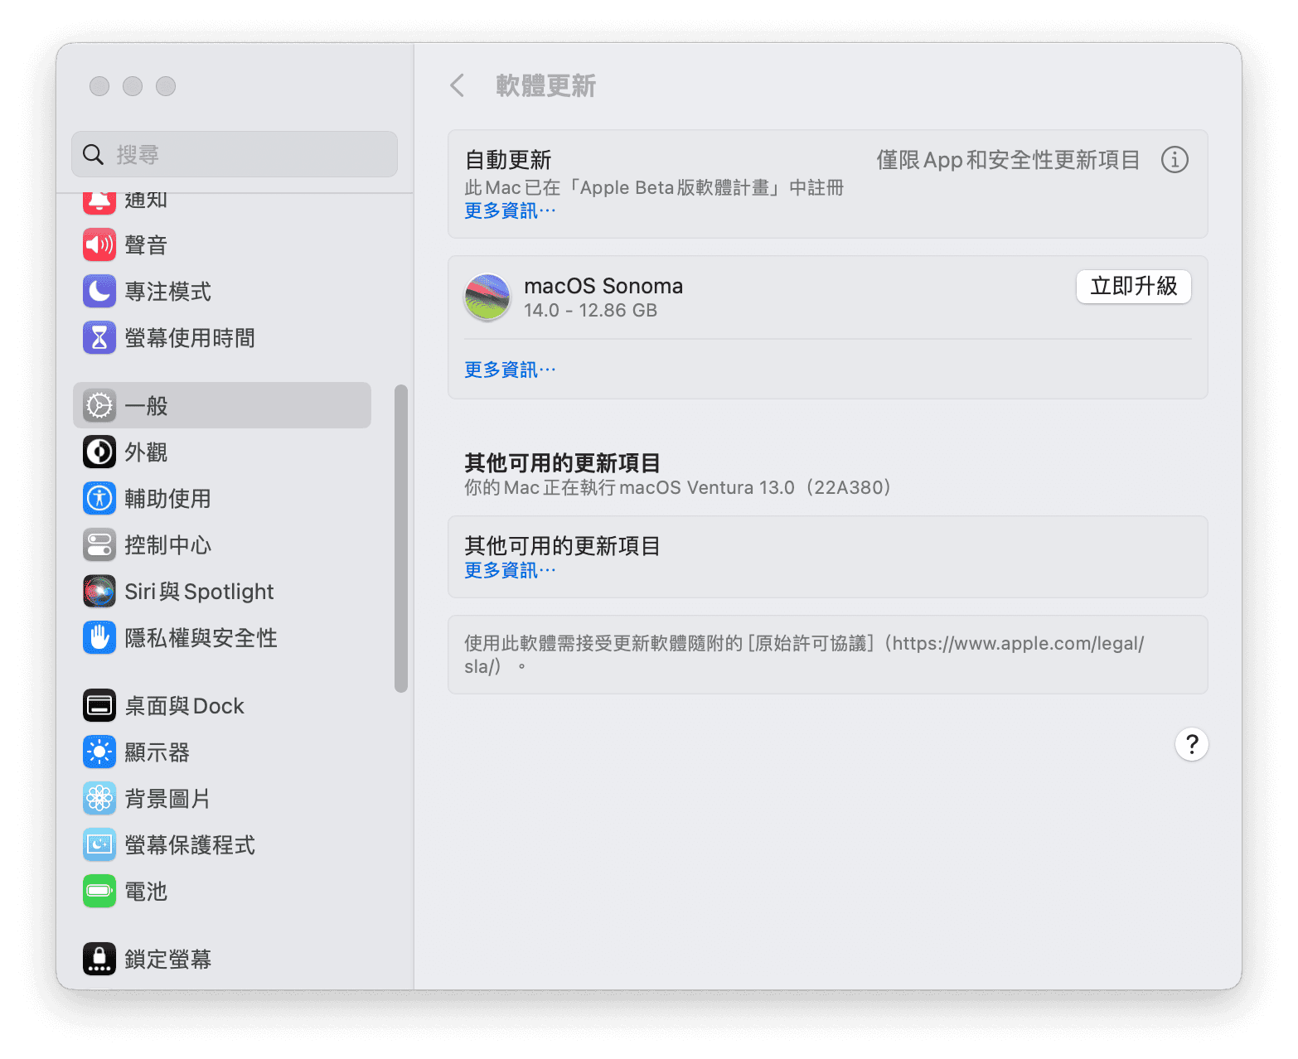The height and width of the screenshot is (1059, 1298).
Task: Open the 聲音 (Sound) settings icon
Action: point(99,244)
